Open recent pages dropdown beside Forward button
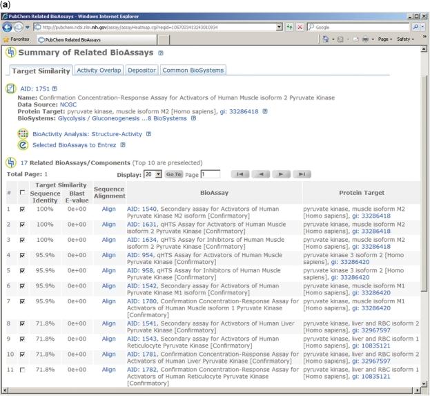 (27, 28)
